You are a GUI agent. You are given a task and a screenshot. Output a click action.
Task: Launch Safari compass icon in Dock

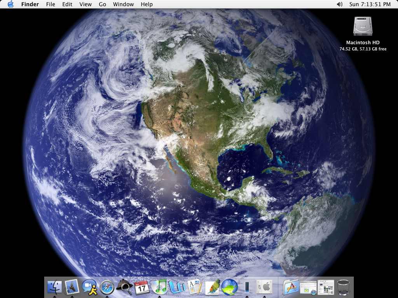[x=107, y=288]
